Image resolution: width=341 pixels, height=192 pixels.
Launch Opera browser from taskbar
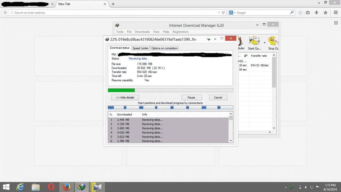click(51, 187)
